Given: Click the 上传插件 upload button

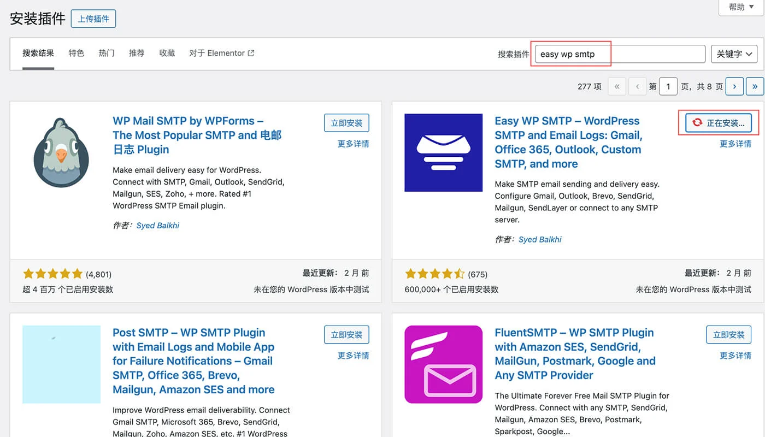Looking at the screenshot, I should point(93,19).
